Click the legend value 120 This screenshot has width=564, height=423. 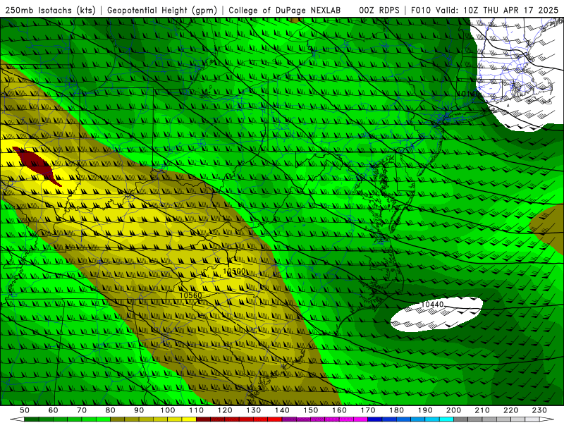225,410
